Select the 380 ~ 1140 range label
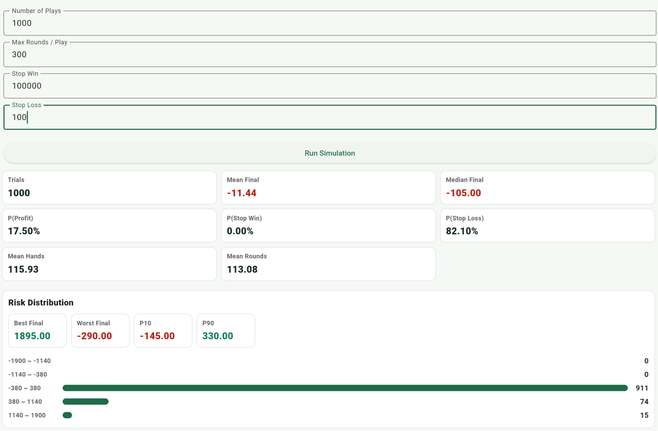This screenshot has height=431, width=658. (x=25, y=402)
